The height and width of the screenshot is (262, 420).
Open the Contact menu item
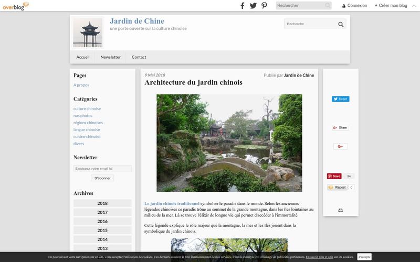(x=139, y=57)
